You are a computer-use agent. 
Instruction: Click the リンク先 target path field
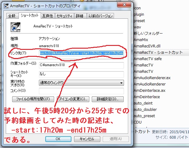point(81,53)
